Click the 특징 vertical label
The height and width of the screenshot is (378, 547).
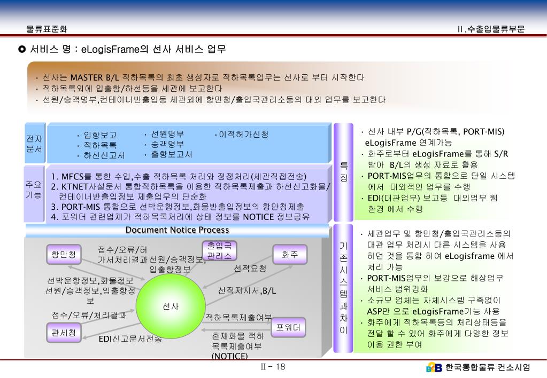coord(344,172)
